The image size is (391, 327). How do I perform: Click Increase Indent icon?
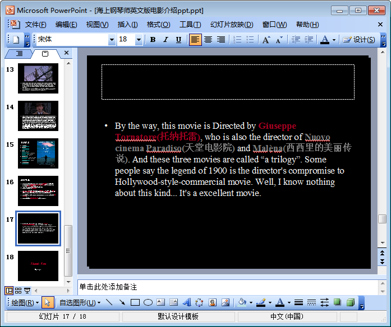309,40
